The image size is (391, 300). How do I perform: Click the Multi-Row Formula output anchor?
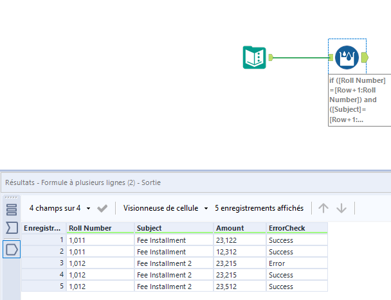365,58
